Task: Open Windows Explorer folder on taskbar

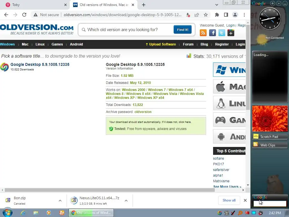Action: pos(36,213)
